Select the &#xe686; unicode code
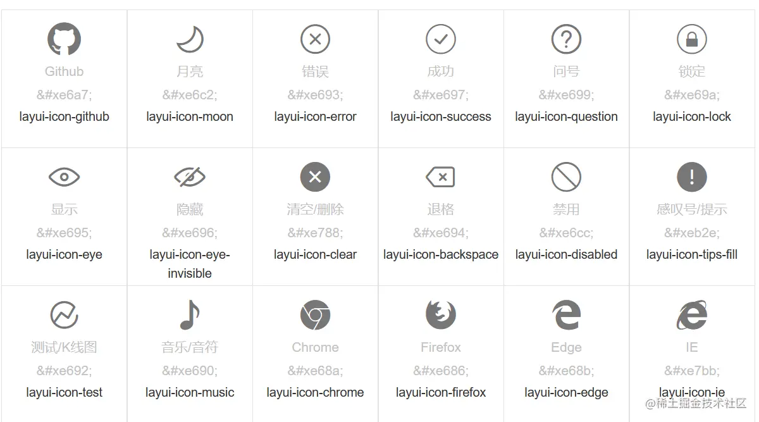This screenshot has height=422, width=759. pos(441,371)
